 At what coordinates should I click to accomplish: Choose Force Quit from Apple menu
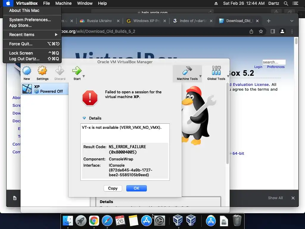[x=32, y=44]
